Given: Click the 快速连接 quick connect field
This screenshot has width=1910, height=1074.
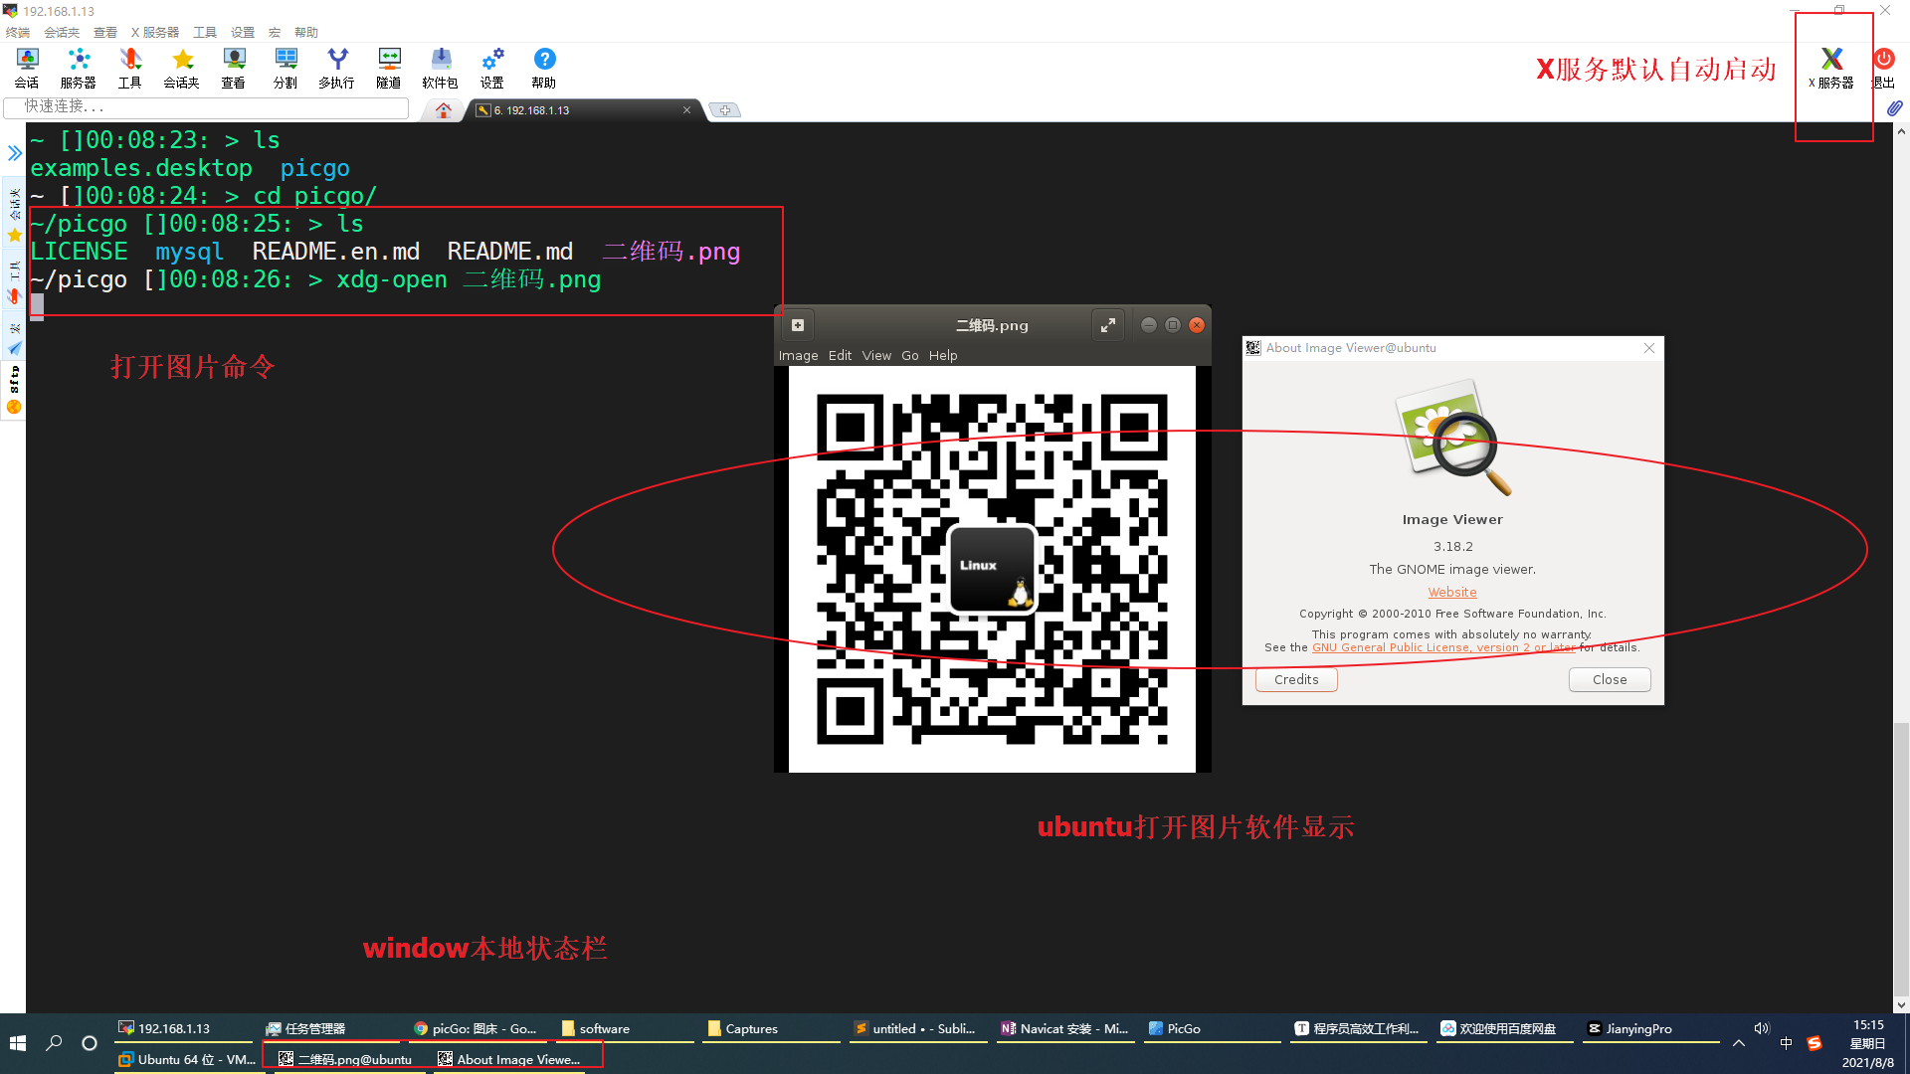Looking at the screenshot, I should [207, 107].
